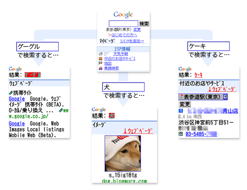Jump to ↓ウェブページ in the ケーキ results

[221, 89]
